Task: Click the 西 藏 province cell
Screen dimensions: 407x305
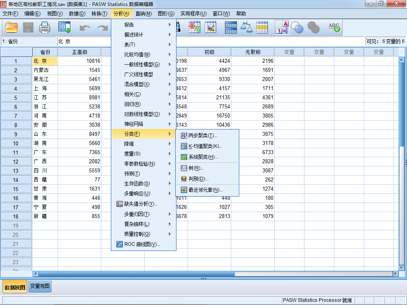Action: [x=45, y=180]
